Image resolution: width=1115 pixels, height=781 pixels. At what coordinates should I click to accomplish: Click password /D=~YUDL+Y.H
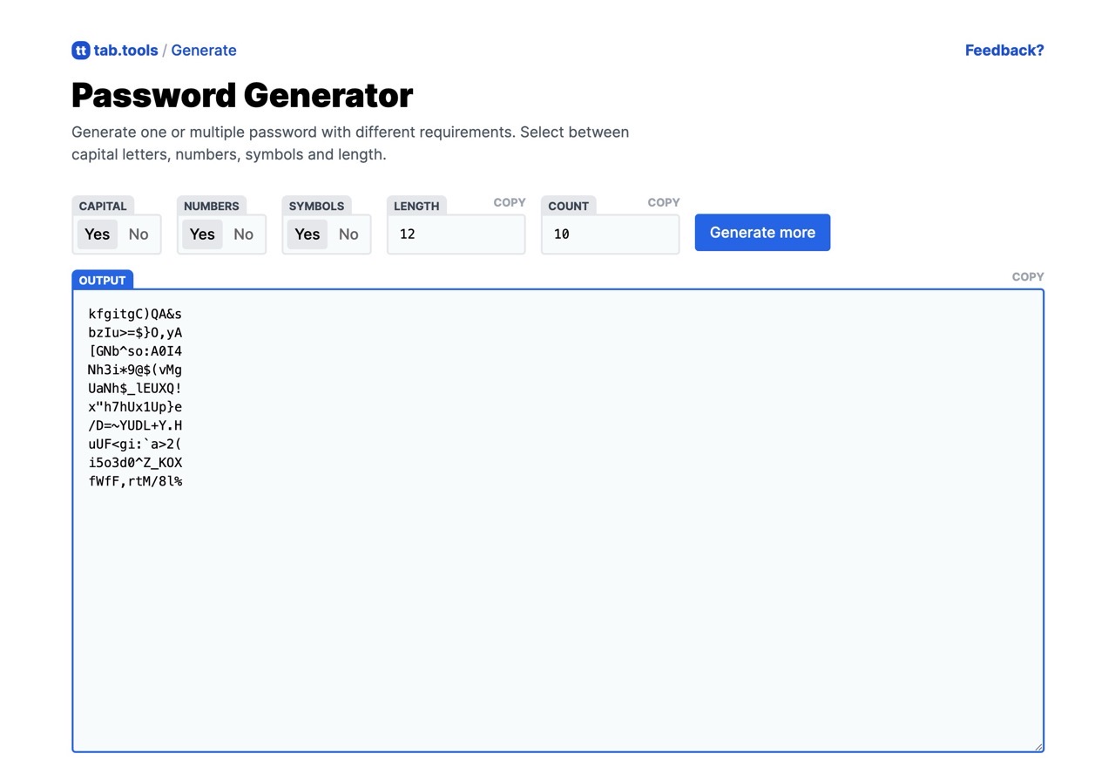coord(135,425)
